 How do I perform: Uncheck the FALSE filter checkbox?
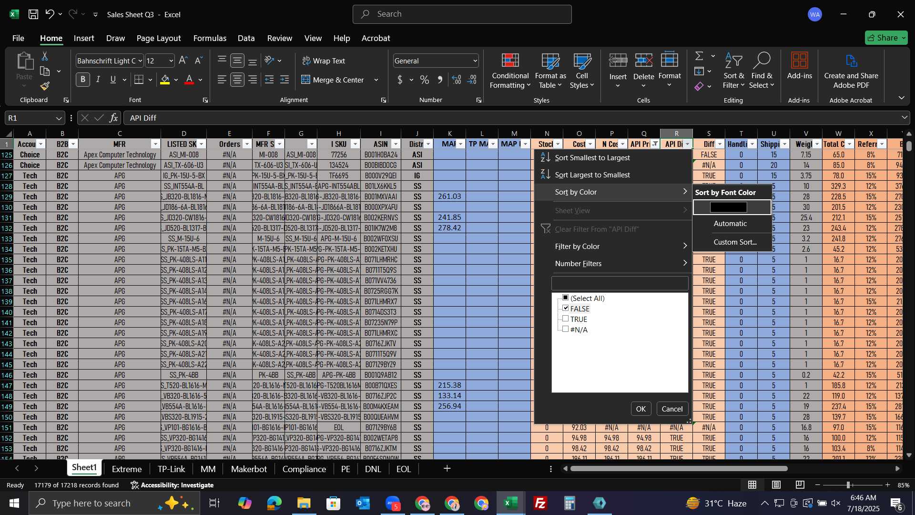pos(566,308)
